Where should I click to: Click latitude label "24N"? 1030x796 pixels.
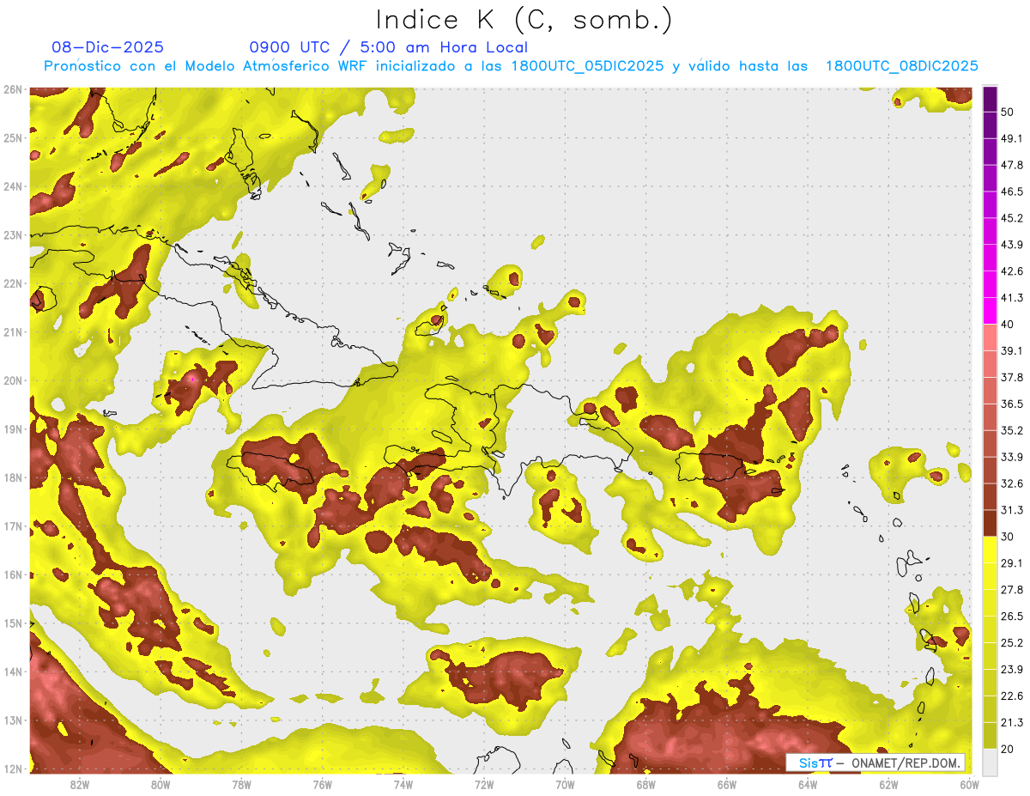(x=13, y=186)
